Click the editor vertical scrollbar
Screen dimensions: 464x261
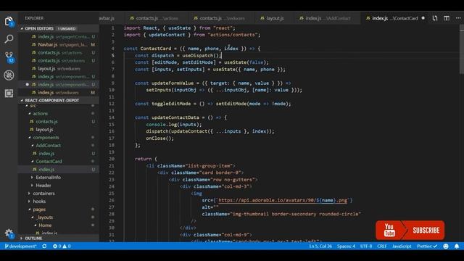point(462,49)
